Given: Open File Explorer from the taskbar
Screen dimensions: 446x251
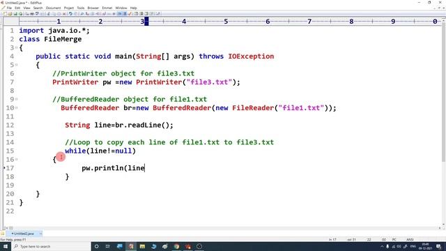Looking at the screenshot, I should tap(142, 246).
